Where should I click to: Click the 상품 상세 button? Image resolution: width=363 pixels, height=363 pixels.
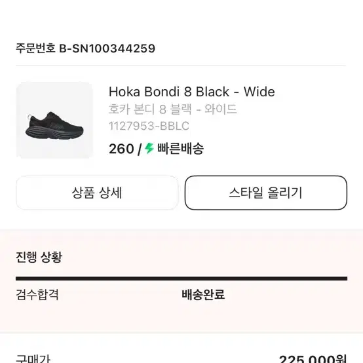click(97, 193)
